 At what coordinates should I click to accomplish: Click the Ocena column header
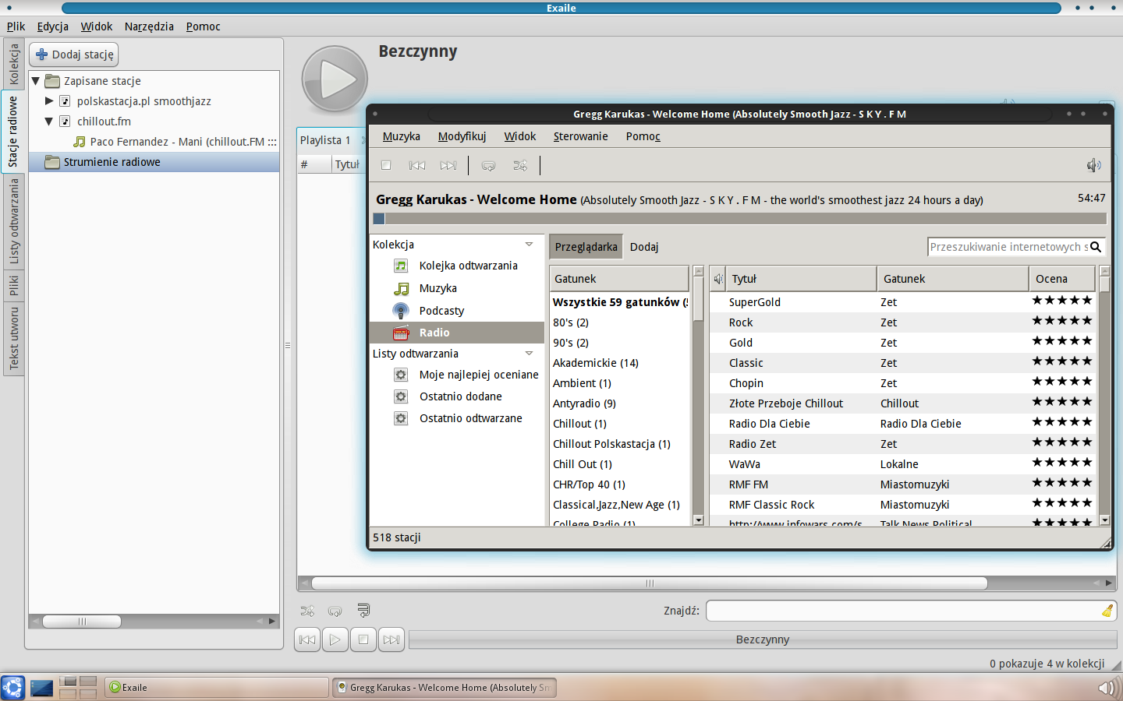click(1062, 279)
